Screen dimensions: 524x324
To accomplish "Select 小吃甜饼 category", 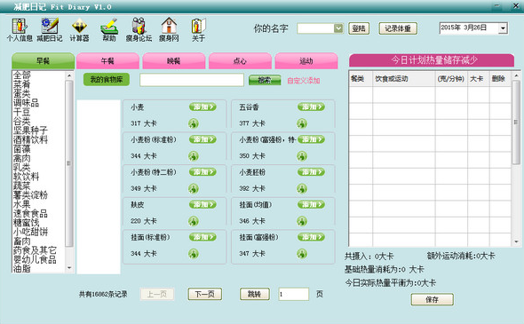I will pyautogui.click(x=30, y=232).
